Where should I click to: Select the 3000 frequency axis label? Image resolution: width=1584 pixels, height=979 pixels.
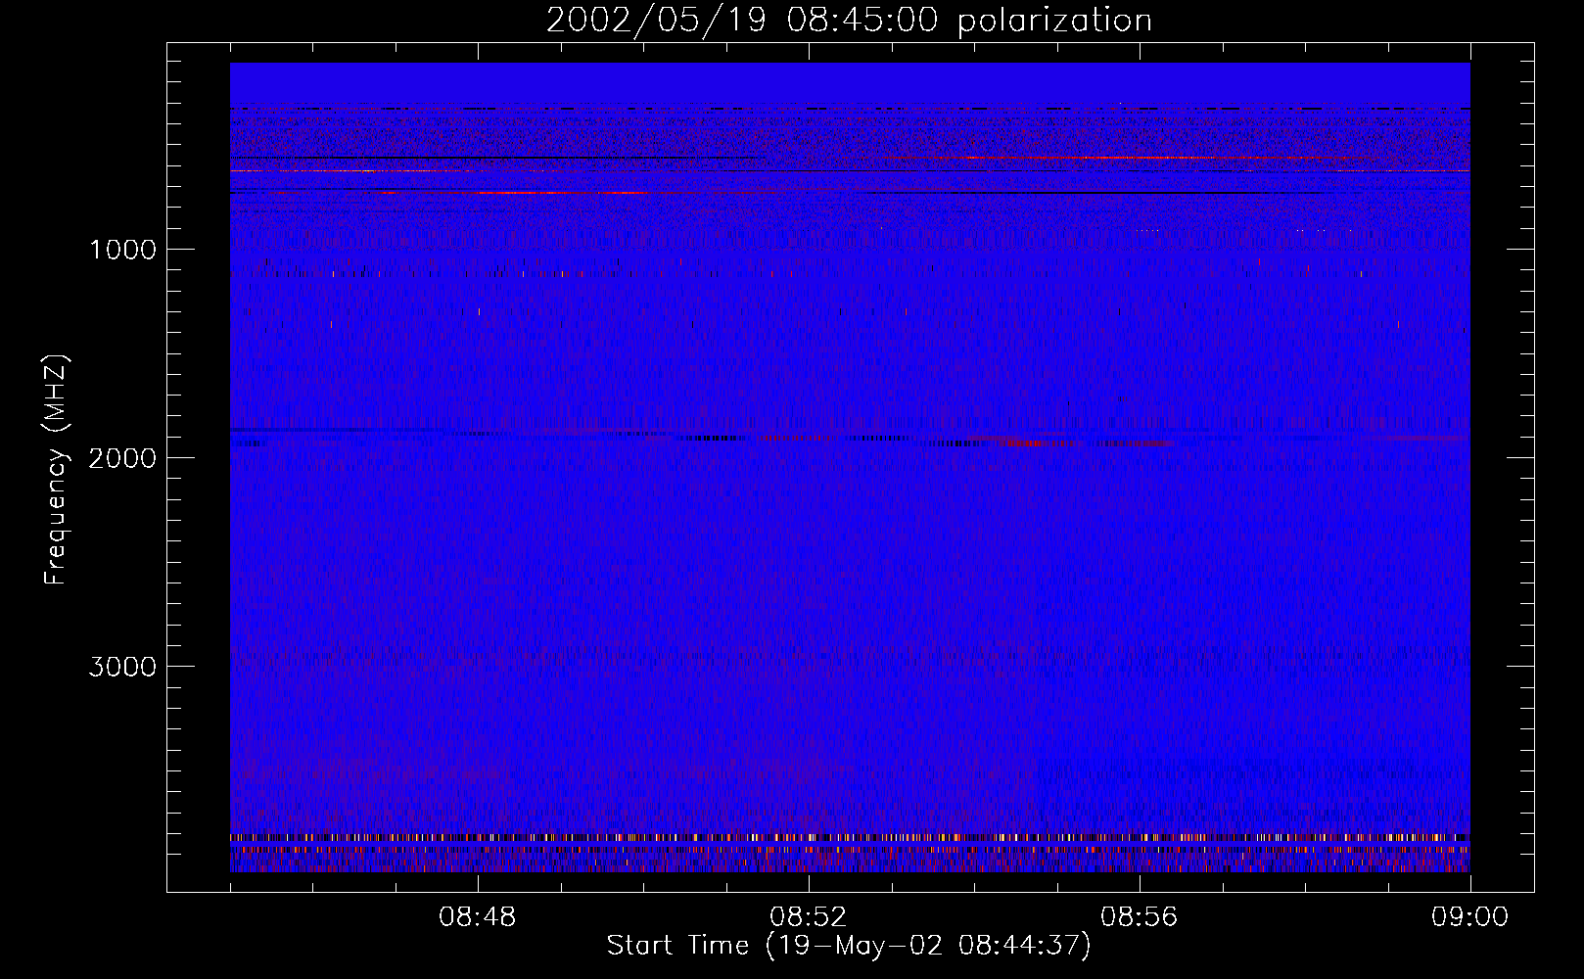pos(122,667)
